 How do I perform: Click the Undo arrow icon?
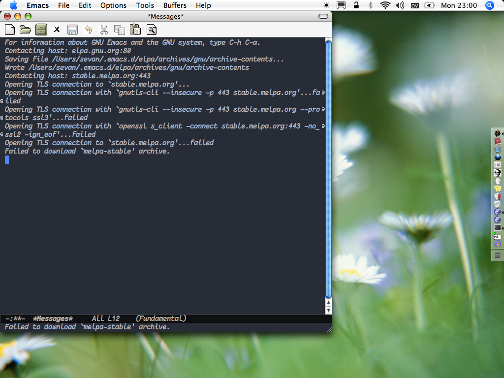[x=88, y=30]
